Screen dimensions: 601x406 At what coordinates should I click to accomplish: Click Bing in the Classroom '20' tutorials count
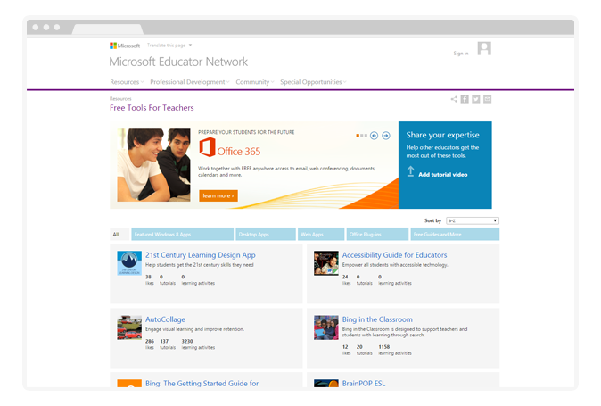tap(359, 347)
